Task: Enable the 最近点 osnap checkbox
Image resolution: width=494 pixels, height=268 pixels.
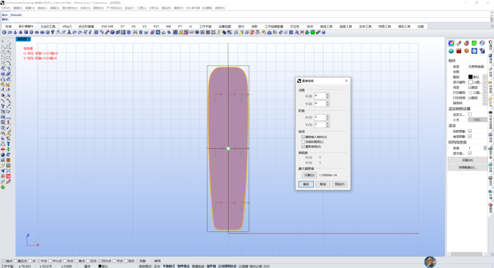Action: (x=16, y=261)
